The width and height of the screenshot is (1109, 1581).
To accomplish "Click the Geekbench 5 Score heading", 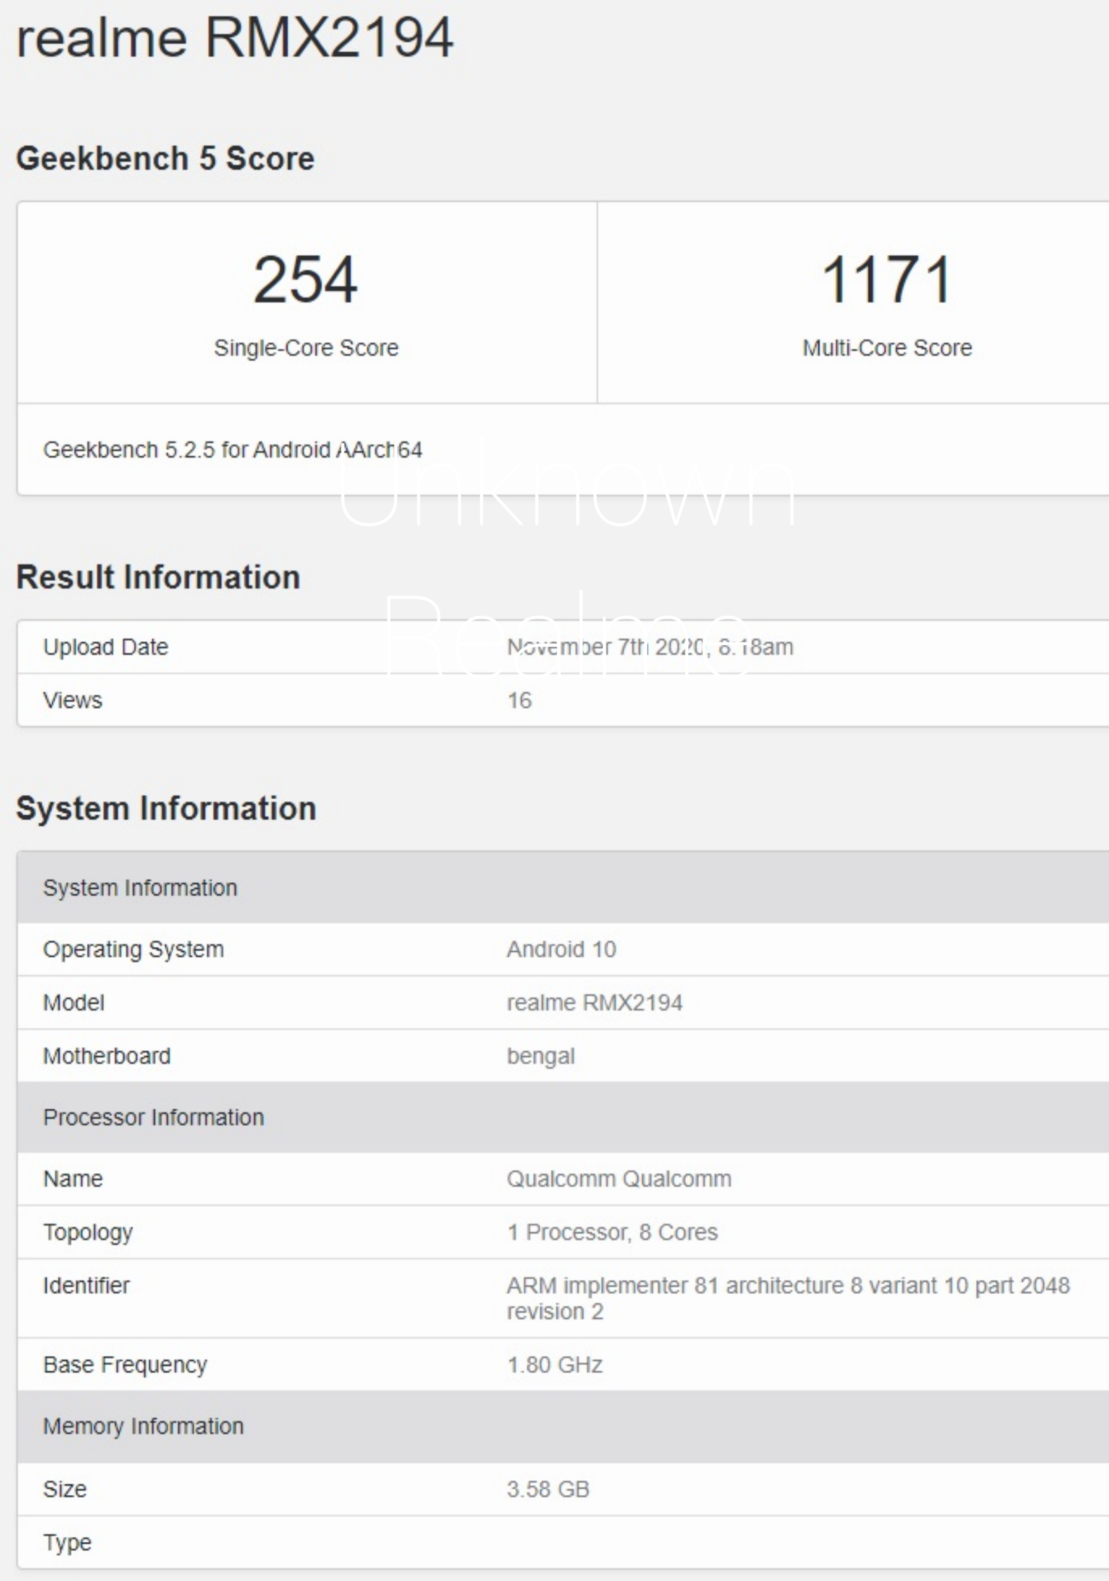I will [165, 158].
